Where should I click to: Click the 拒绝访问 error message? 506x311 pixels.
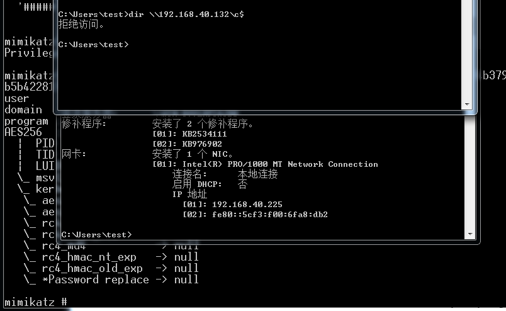pyautogui.click(x=81, y=24)
